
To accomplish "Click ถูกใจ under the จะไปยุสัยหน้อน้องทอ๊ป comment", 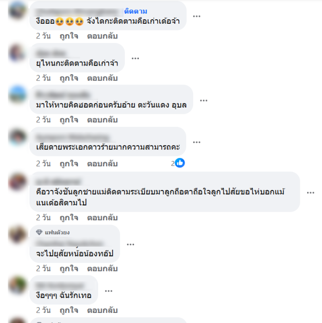I will tap(69, 269).
